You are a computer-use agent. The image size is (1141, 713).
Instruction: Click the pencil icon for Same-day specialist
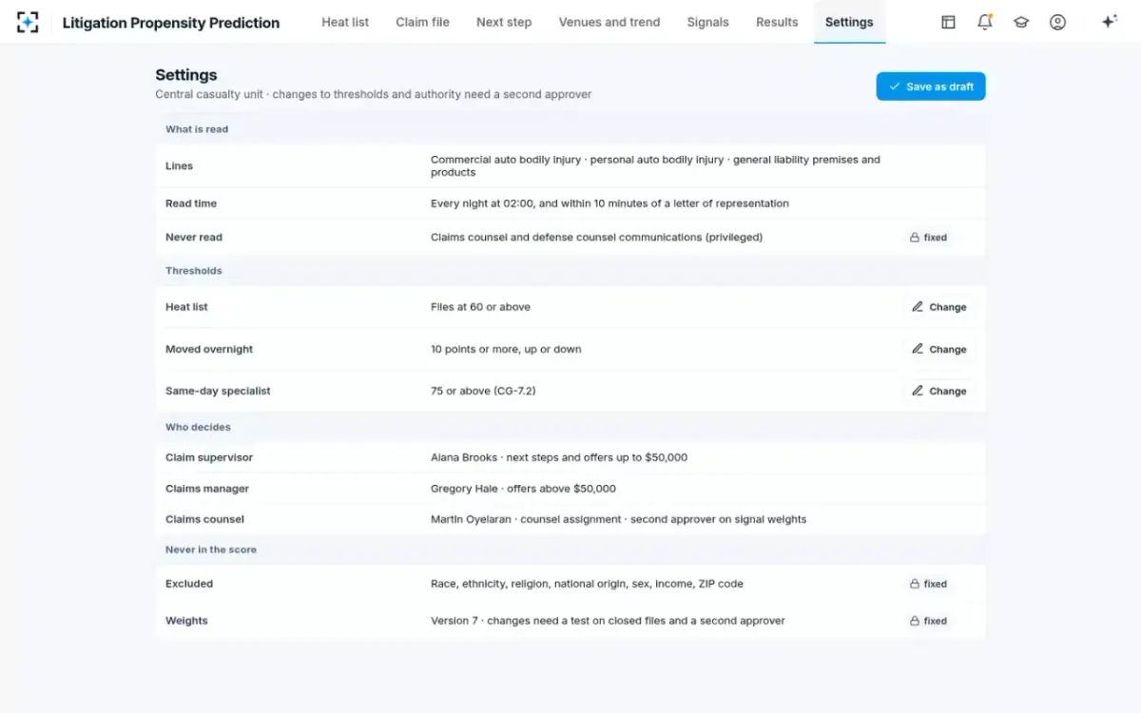918,391
